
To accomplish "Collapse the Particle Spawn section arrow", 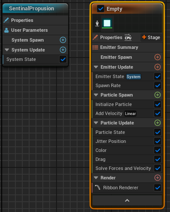I will pyautogui.click(x=96, y=95).
